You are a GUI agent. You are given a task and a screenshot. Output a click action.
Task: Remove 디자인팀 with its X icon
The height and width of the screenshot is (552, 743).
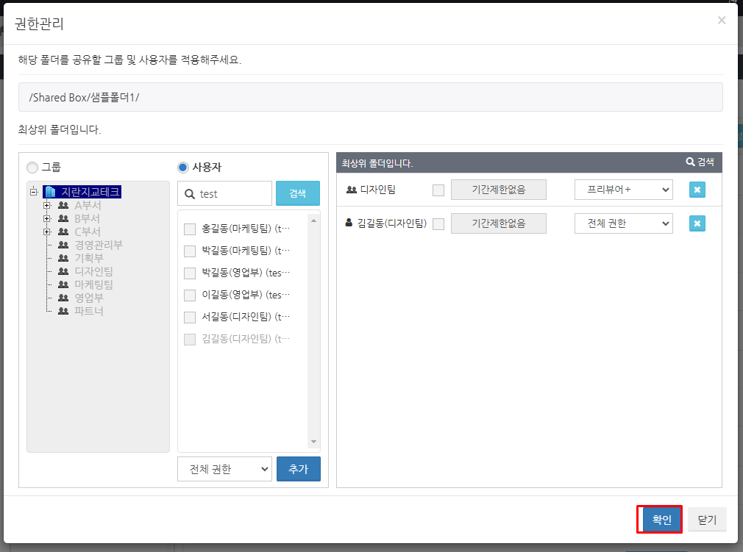coord(697,190)
